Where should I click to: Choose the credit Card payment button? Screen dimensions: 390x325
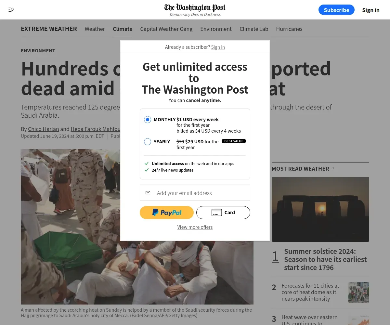[223, 213]
